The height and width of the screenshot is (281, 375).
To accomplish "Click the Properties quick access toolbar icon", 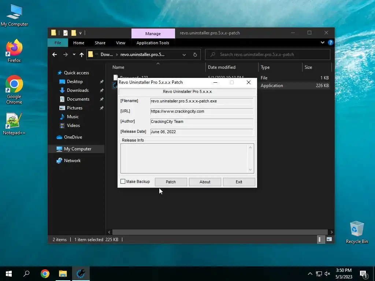I will click(65, 33).
